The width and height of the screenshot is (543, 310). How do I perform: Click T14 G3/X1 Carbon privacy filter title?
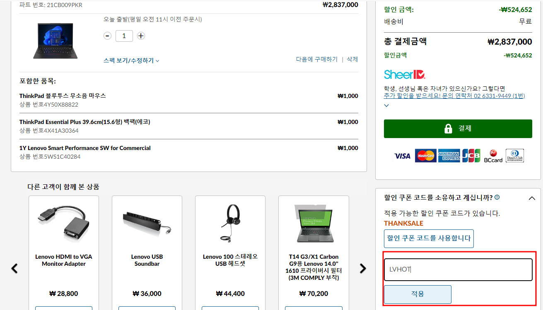pyautogui.click(x=314, y=267)
